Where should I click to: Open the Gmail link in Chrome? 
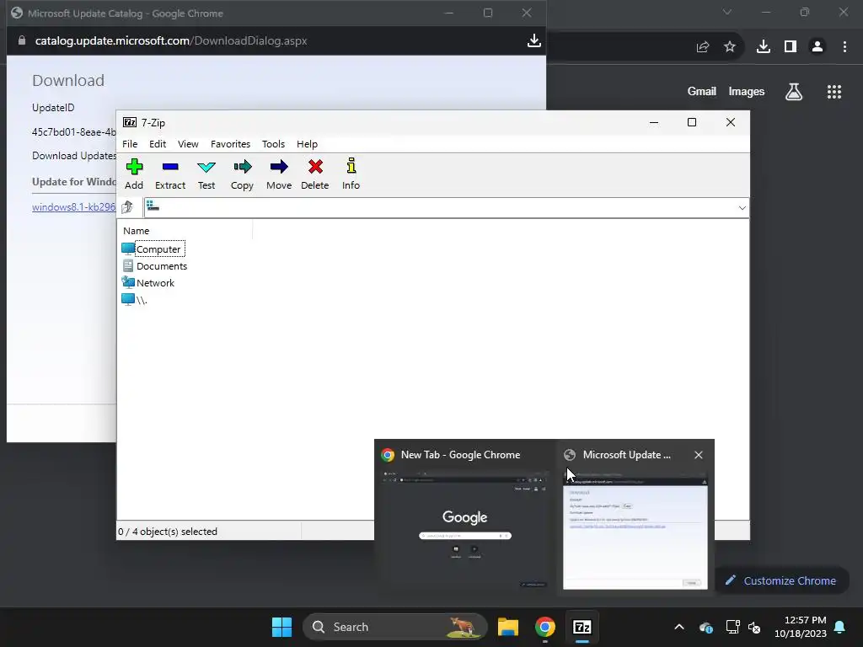pos(701,91)
